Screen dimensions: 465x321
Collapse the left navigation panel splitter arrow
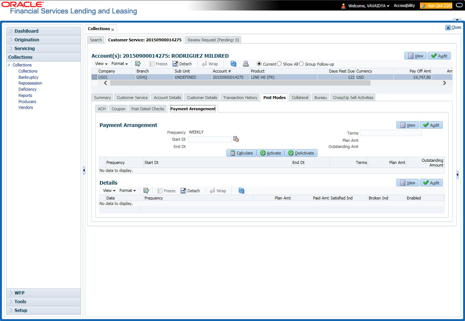pos(84,170)
